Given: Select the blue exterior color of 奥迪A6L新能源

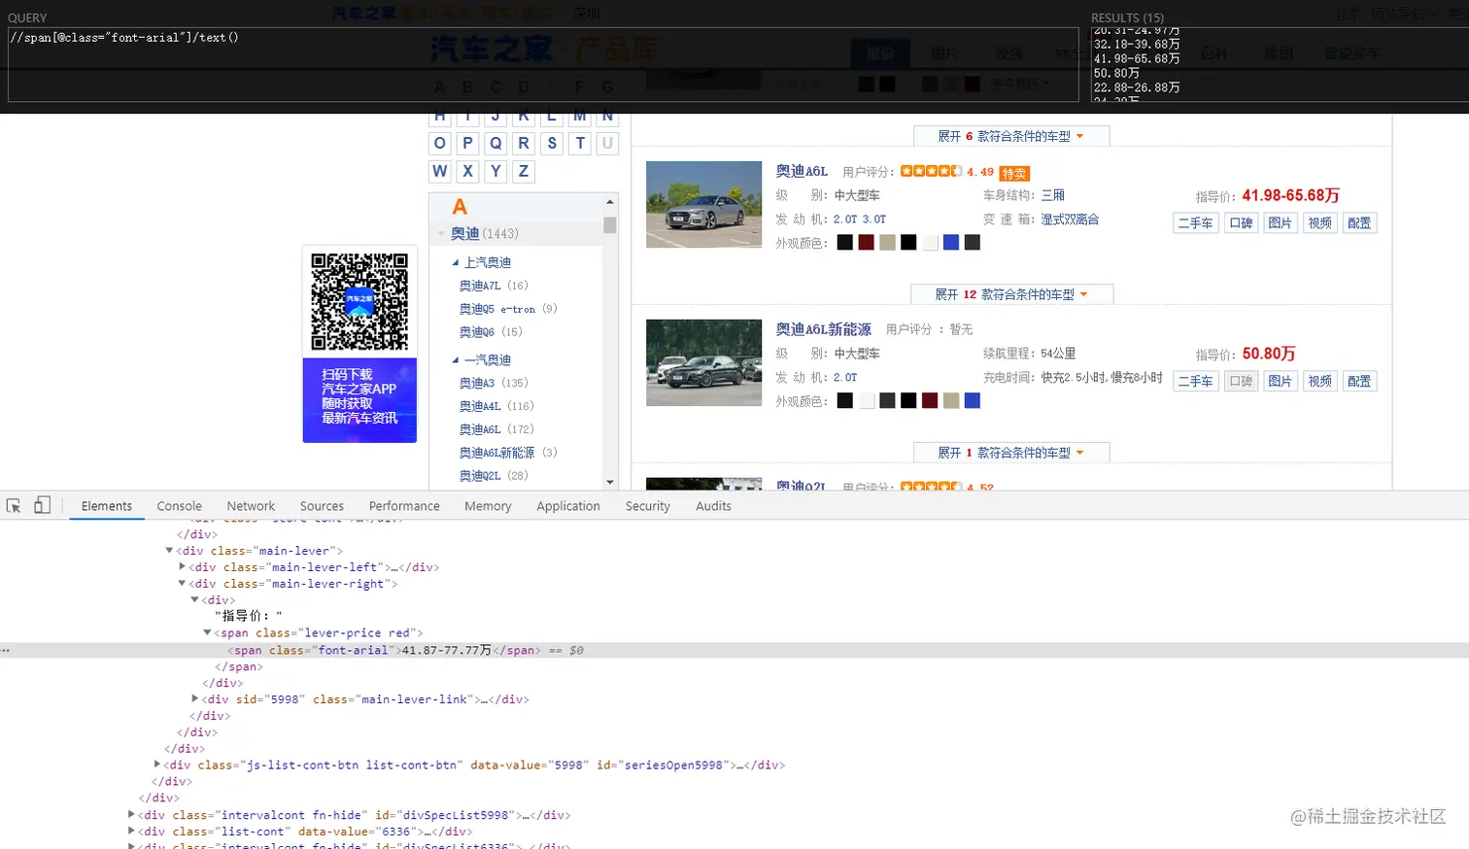Looking at the screenshot, I should pyautogui.click(x=973, y=401).
